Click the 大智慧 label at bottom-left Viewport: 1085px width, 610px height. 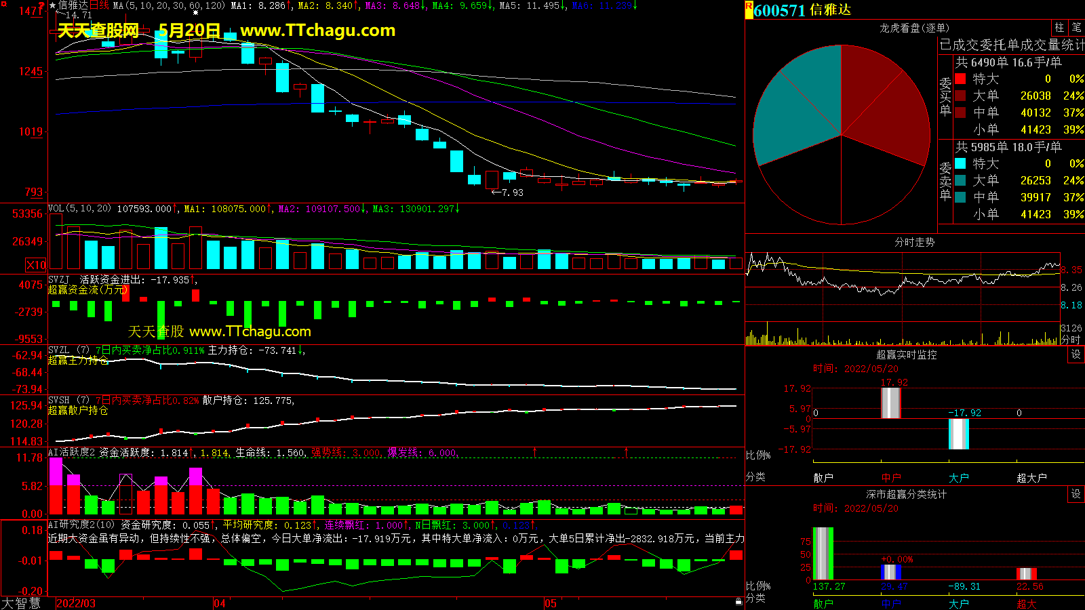click(x=21, y=603)
